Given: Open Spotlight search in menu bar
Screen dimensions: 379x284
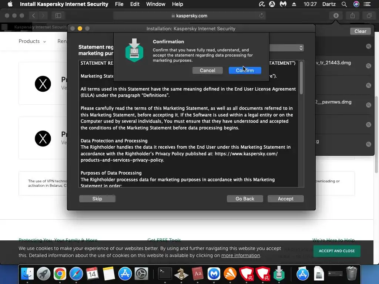Looking at the screenshot, I should [344, 4].
